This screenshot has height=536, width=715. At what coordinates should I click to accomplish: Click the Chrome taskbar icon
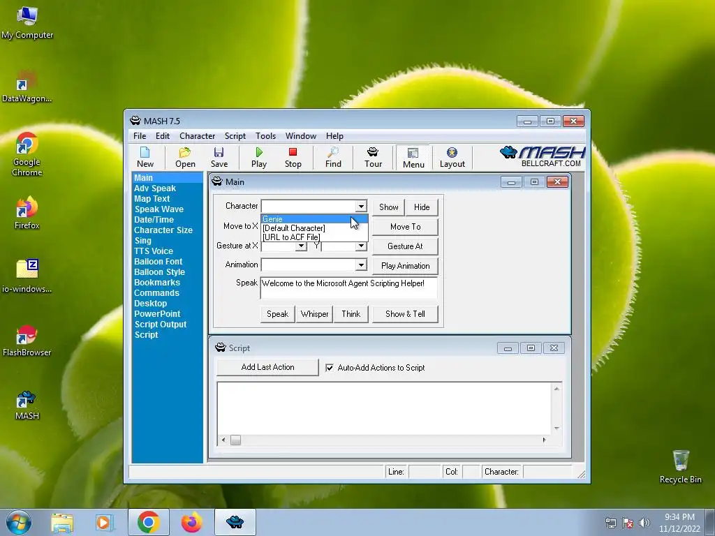(148, 522)
